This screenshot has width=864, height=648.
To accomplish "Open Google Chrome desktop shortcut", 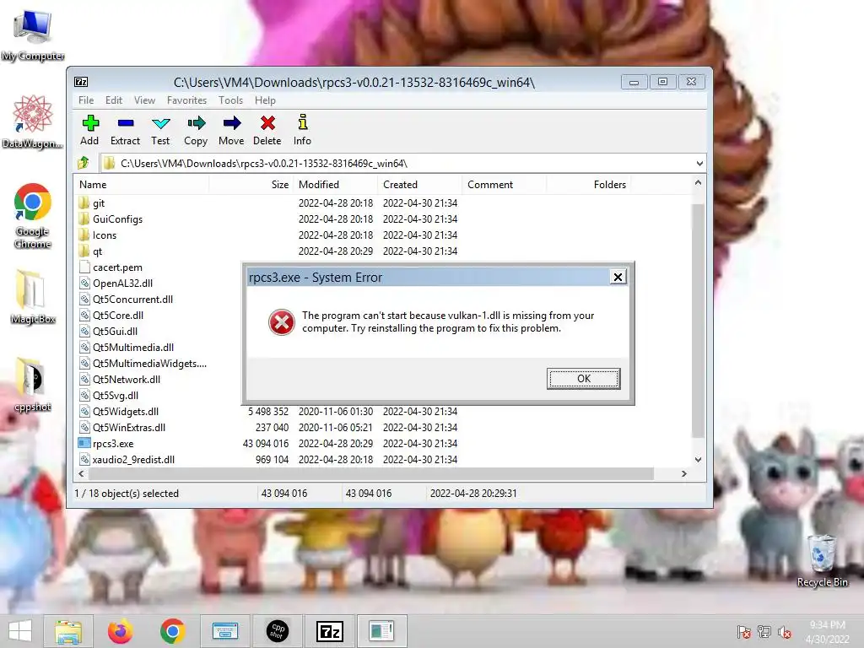I will pos(33,216).
